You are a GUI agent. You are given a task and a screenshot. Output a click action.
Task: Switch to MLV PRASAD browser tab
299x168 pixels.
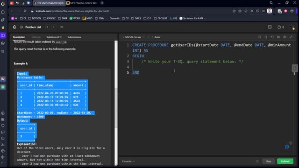pos(82,3)
